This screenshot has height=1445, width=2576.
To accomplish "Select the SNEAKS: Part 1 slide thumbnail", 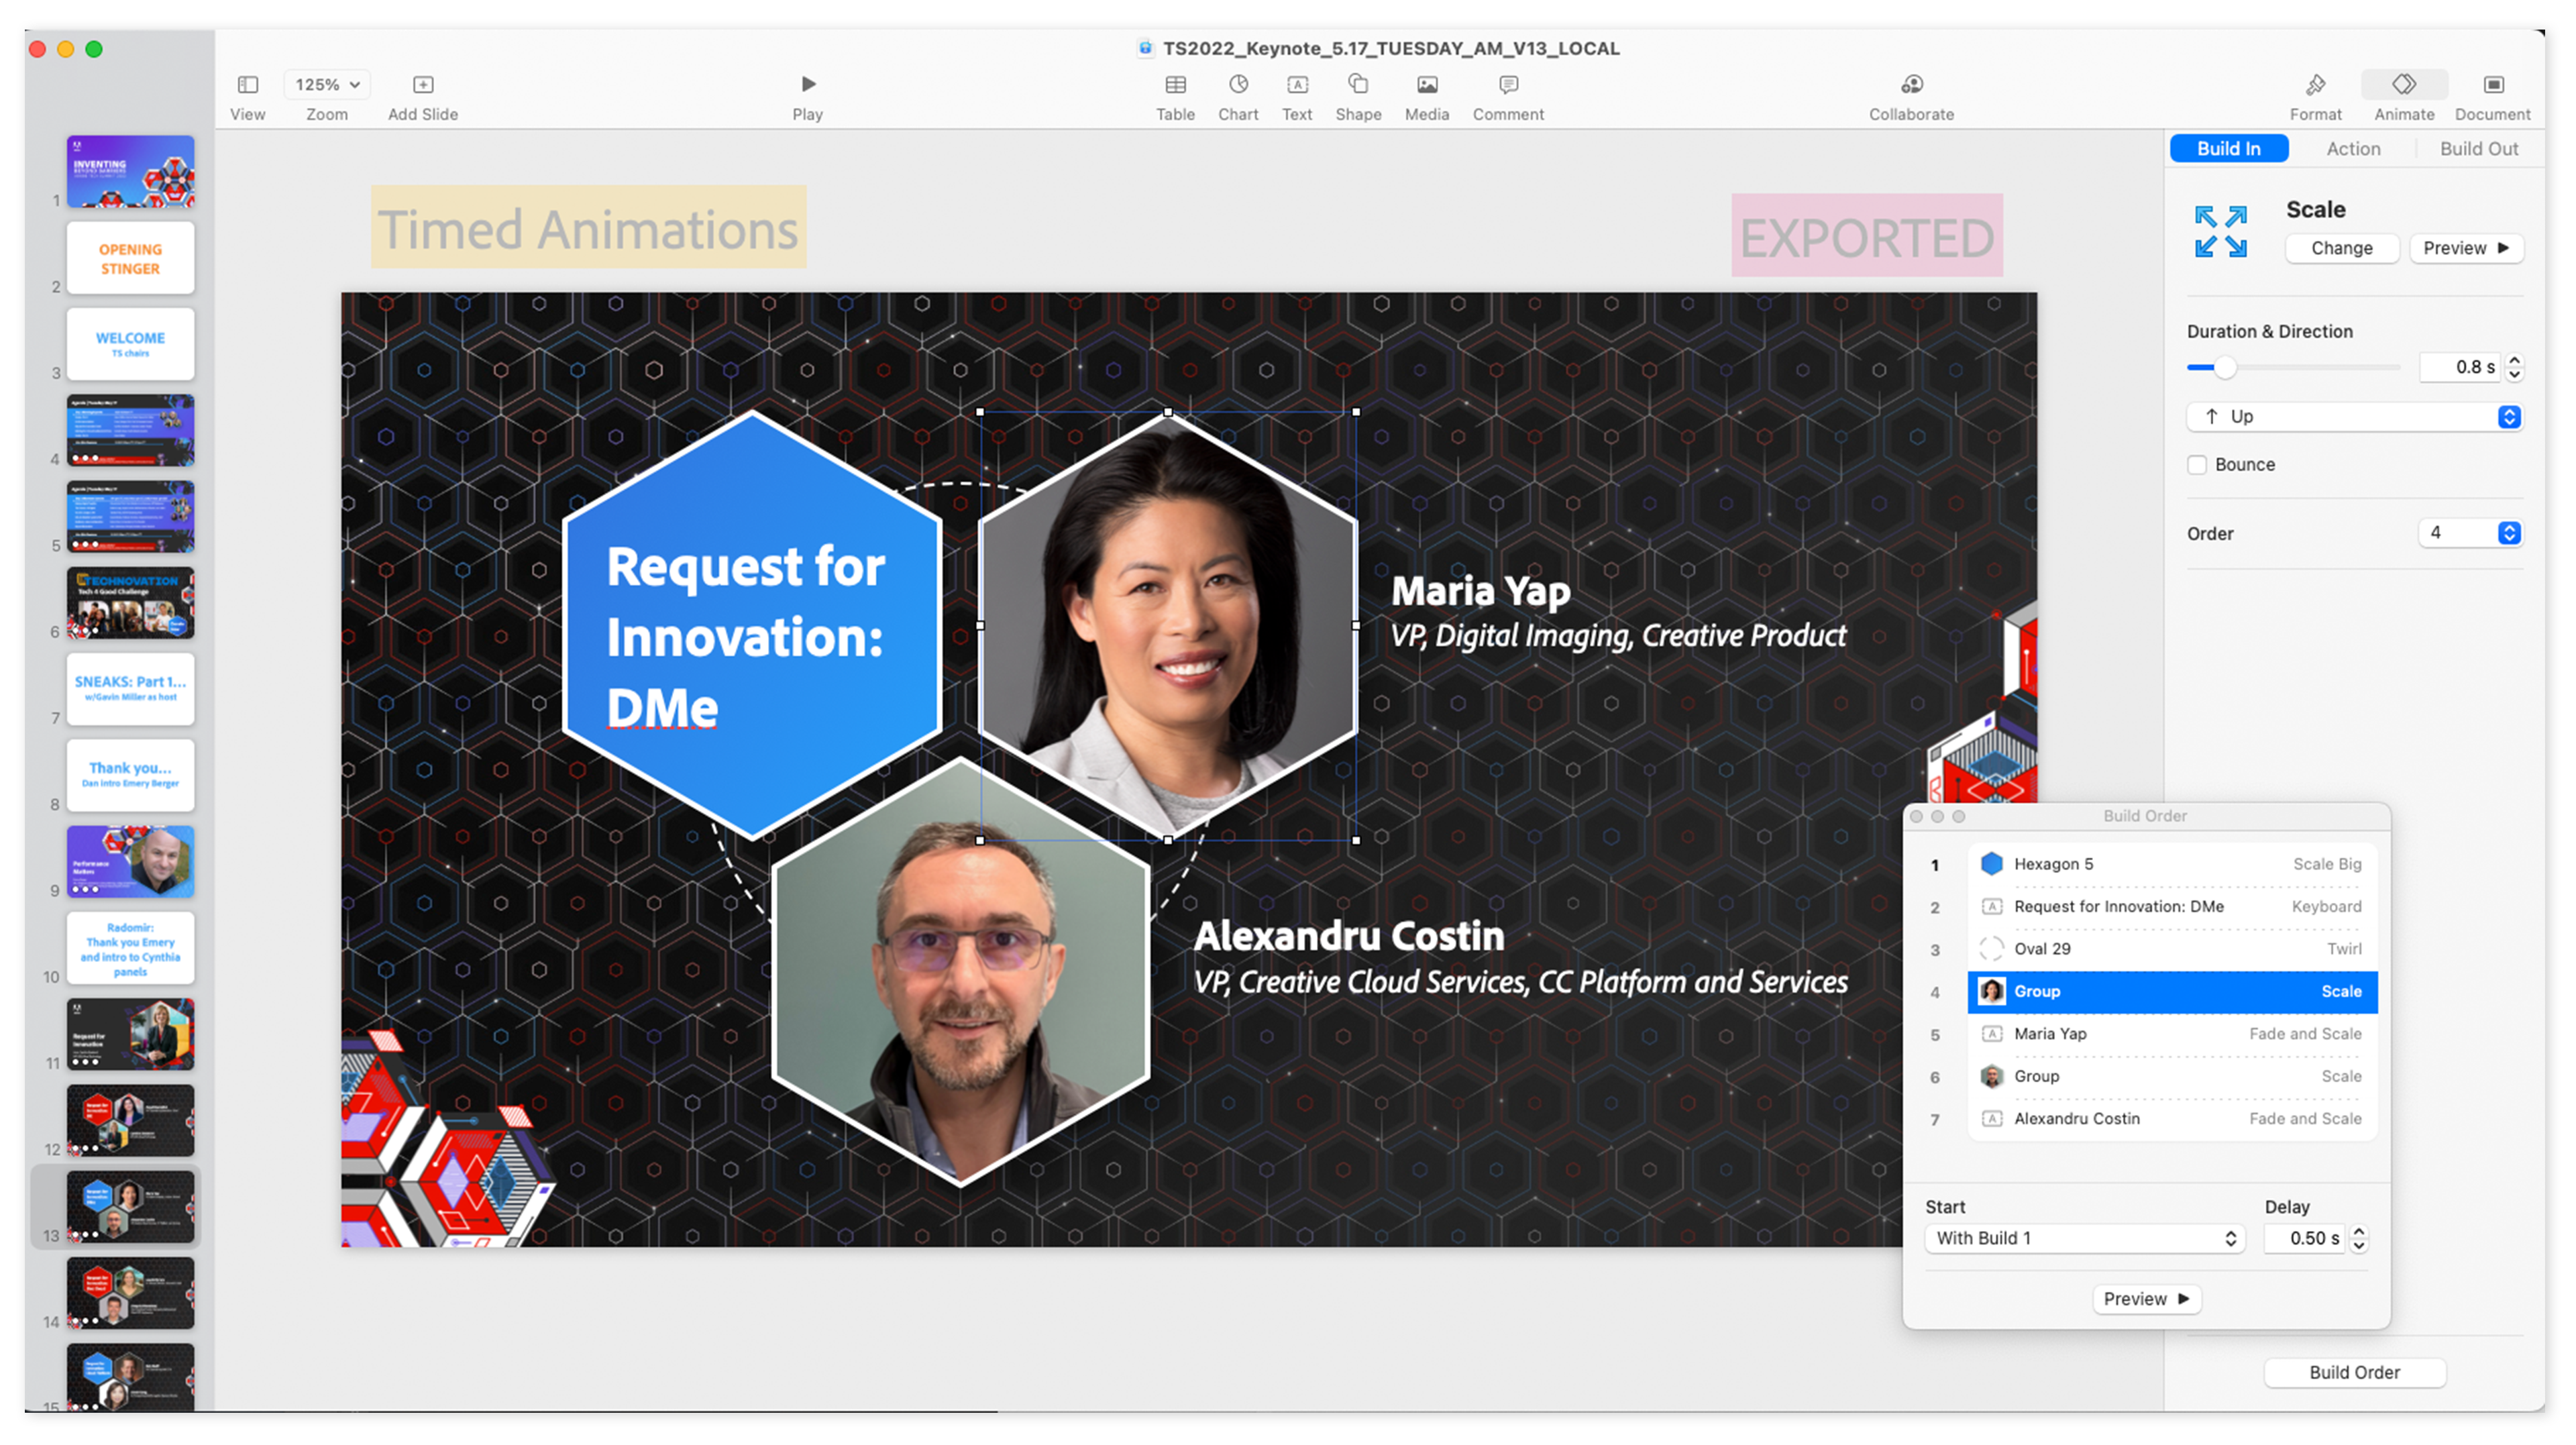I will [130, 689].
